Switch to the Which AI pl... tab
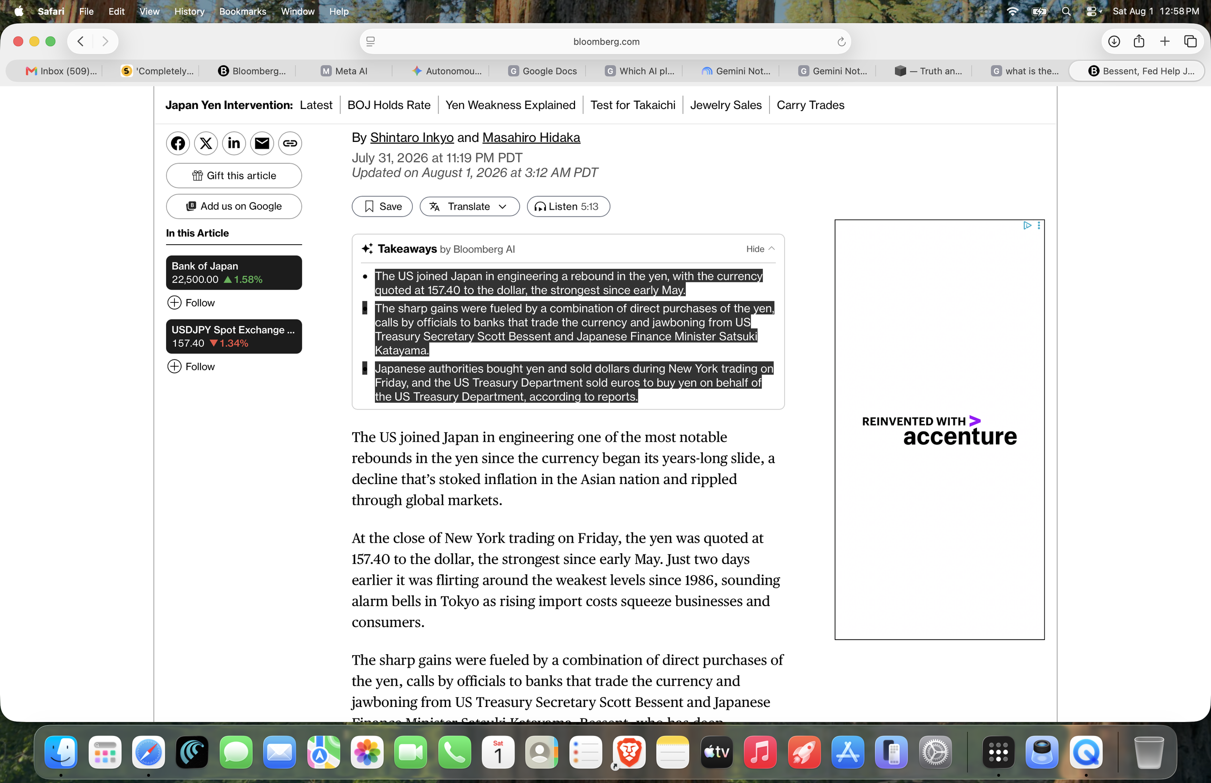The image size is (1211, 783). tap(639, 71)
